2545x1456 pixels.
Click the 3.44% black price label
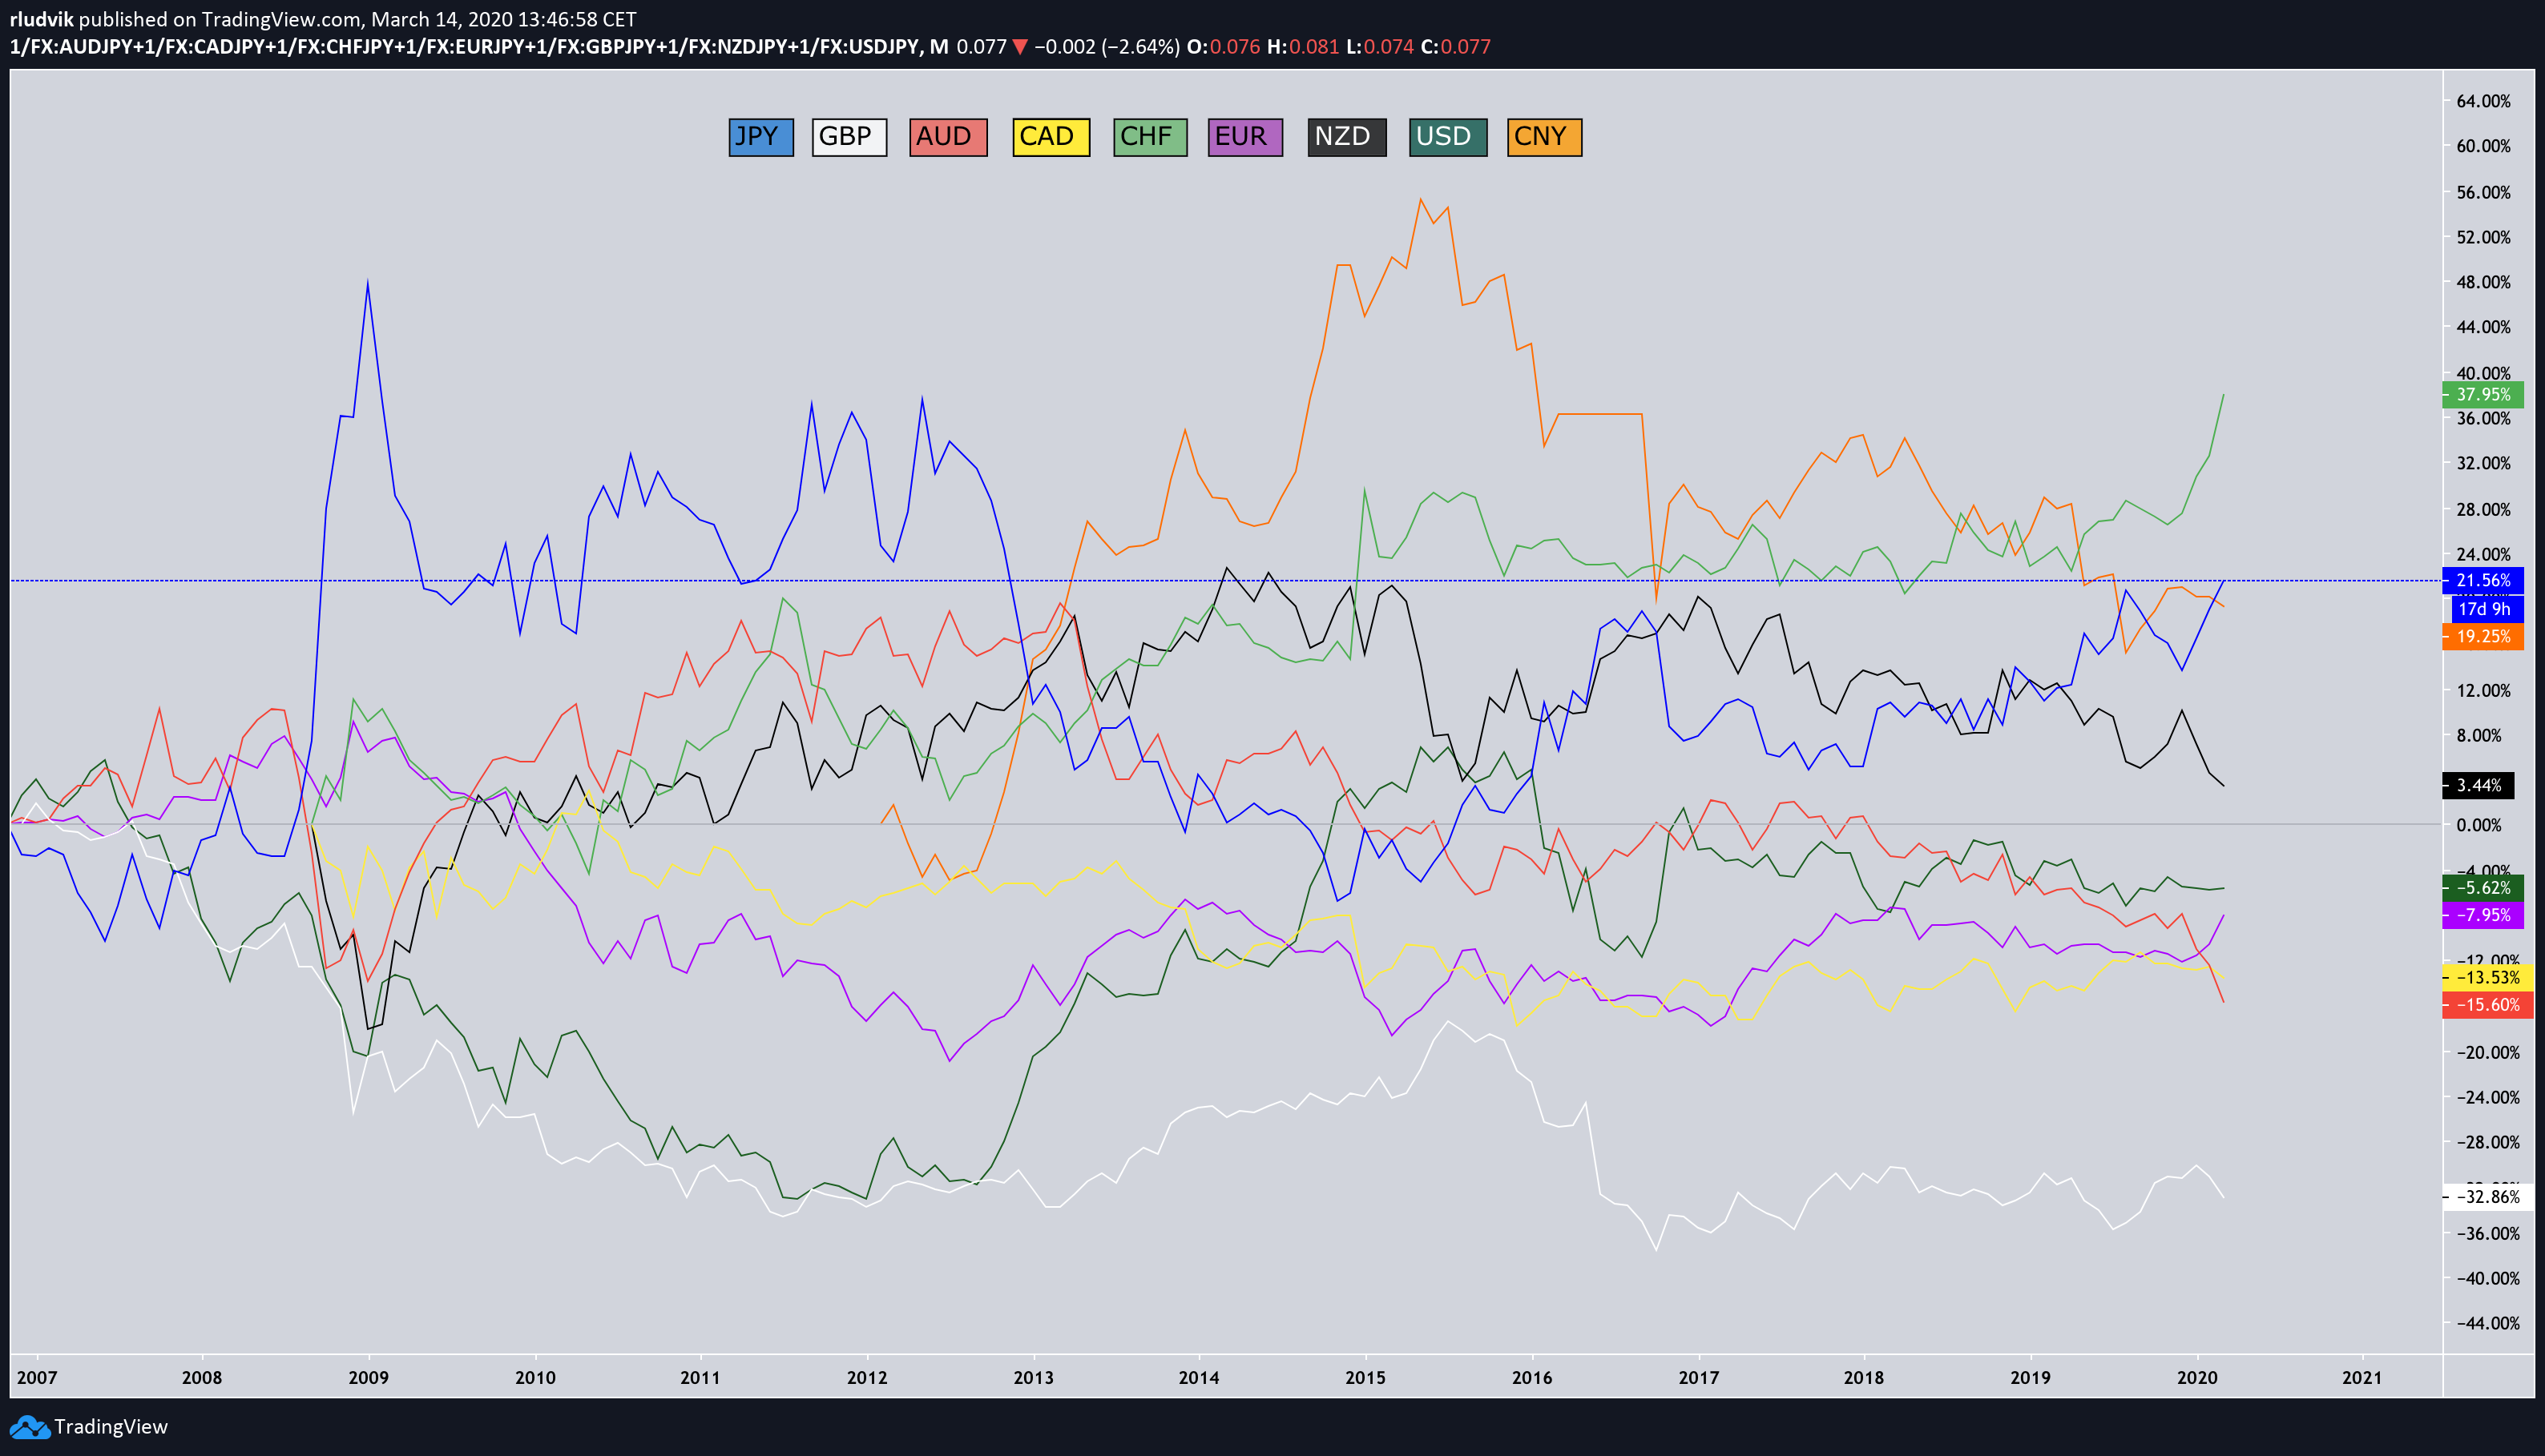tap(2477, 786)
